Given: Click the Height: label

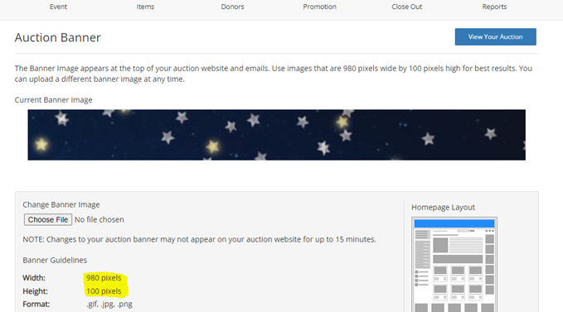Looking at the screenshot, I should (35, 291).
